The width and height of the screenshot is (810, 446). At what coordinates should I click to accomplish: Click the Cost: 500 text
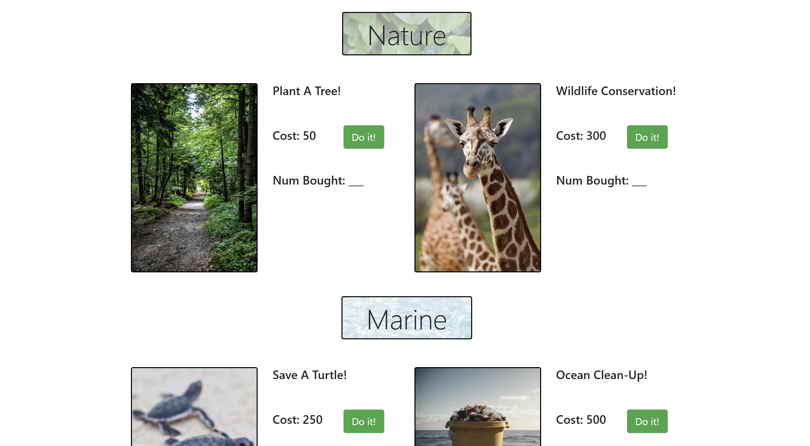[581, 420]
